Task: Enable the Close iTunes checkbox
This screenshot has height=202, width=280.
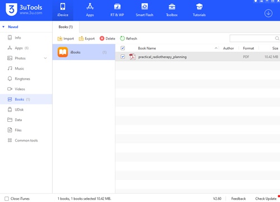Action: [7, 199]
